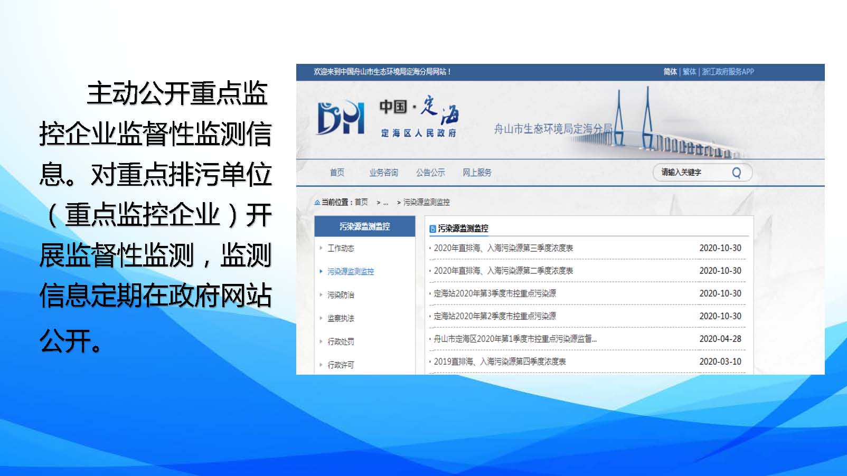Expand the 监察执法 sidebar arrow
847x476 pixels.
321,318
